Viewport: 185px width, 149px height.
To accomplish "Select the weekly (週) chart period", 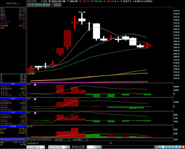I will tap(55, 5).
